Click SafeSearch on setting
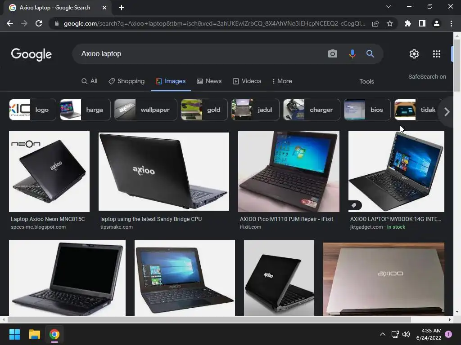Viewport: 461px width, 345px height. point(427,76)
